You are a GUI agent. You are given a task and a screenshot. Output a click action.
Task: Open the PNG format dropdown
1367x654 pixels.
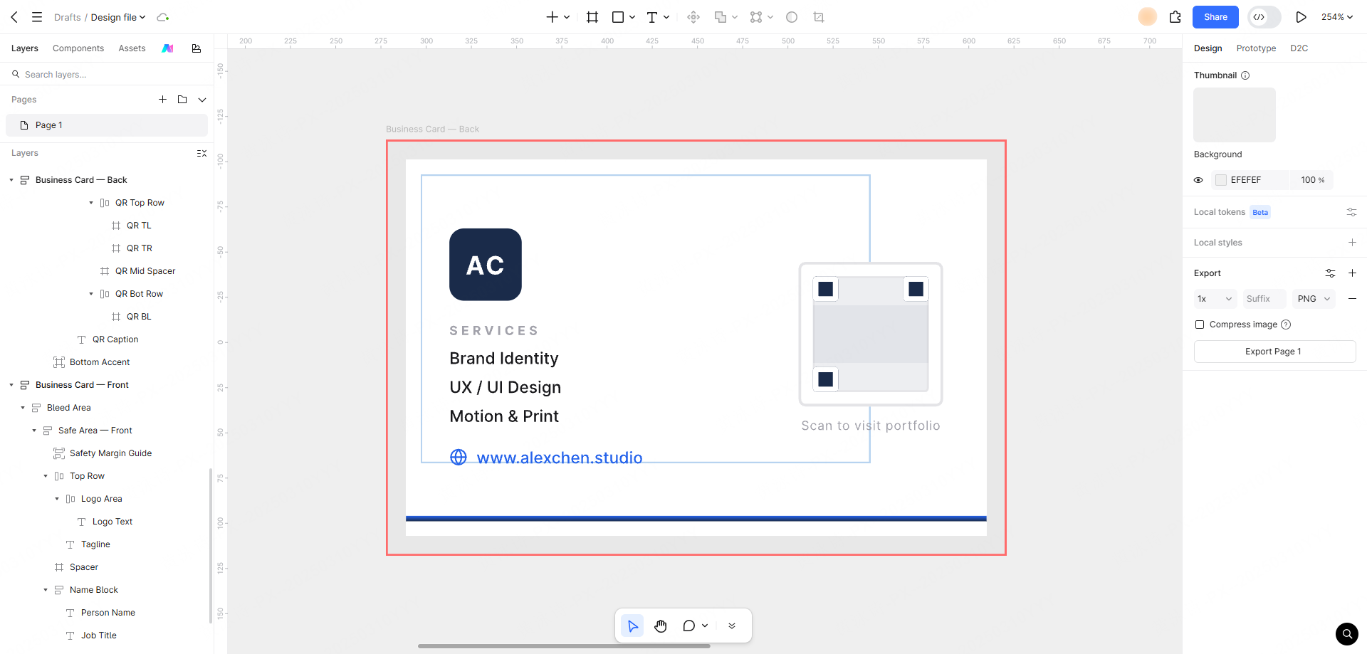point(1314,299)
